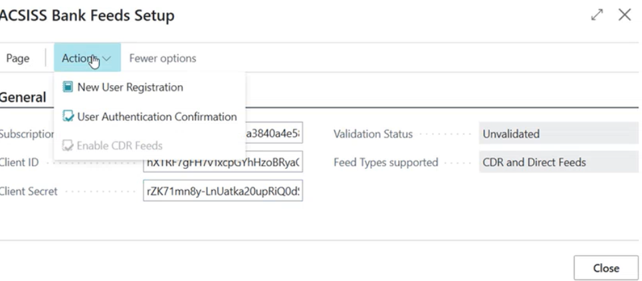
Task: Click Fewer options
Action: [163, 58]
